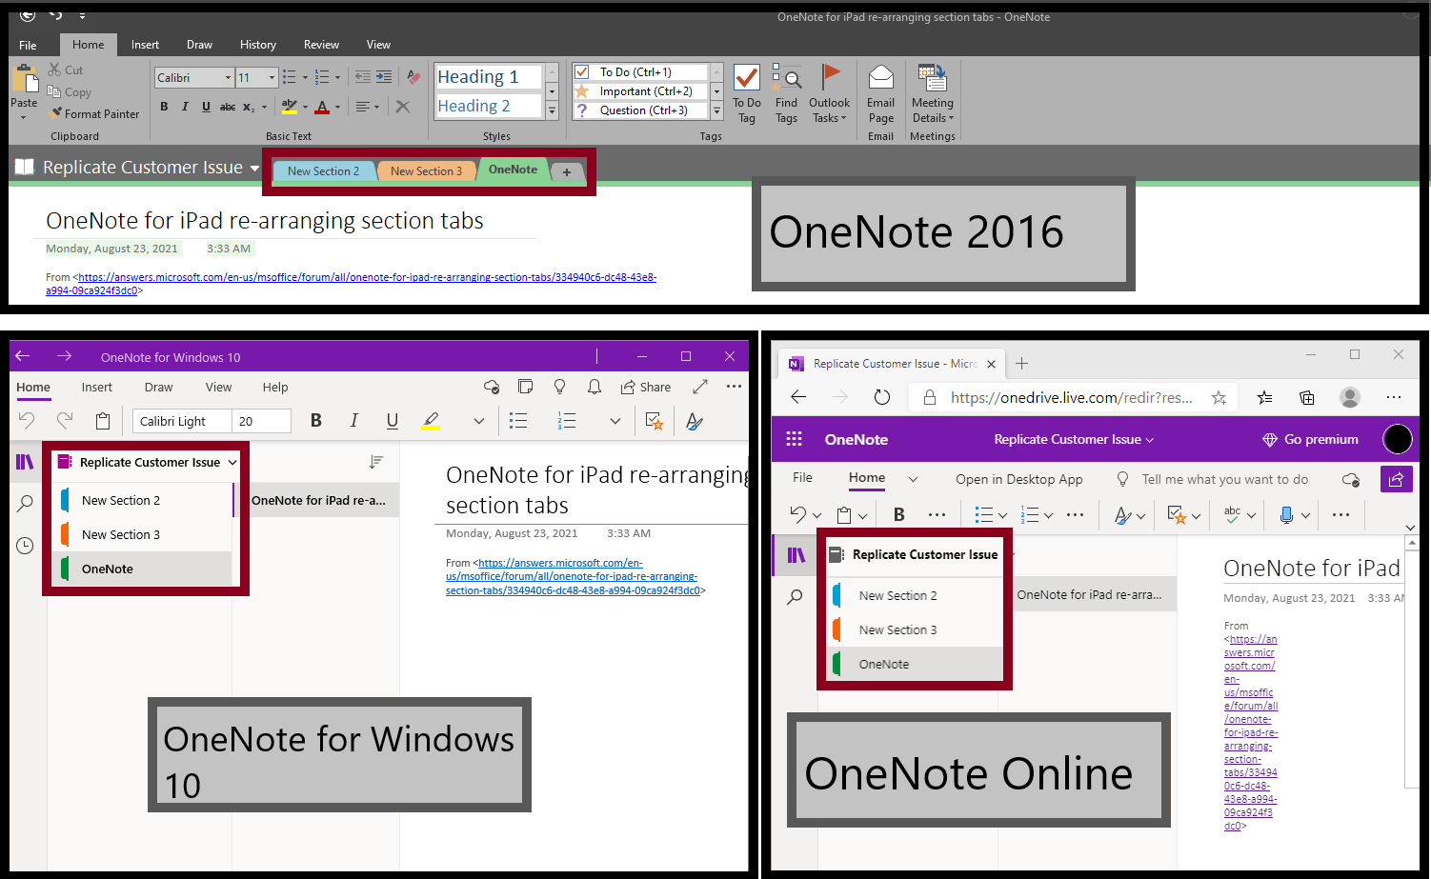Click the highlighter icon in OneNote for Windows 10

coord(431,421)
